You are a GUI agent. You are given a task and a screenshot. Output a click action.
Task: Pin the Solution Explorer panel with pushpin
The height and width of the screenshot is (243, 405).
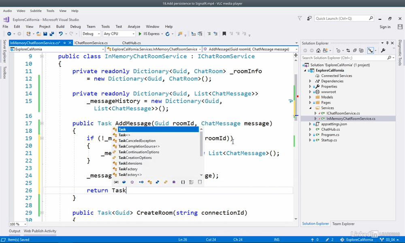point(387,43)
